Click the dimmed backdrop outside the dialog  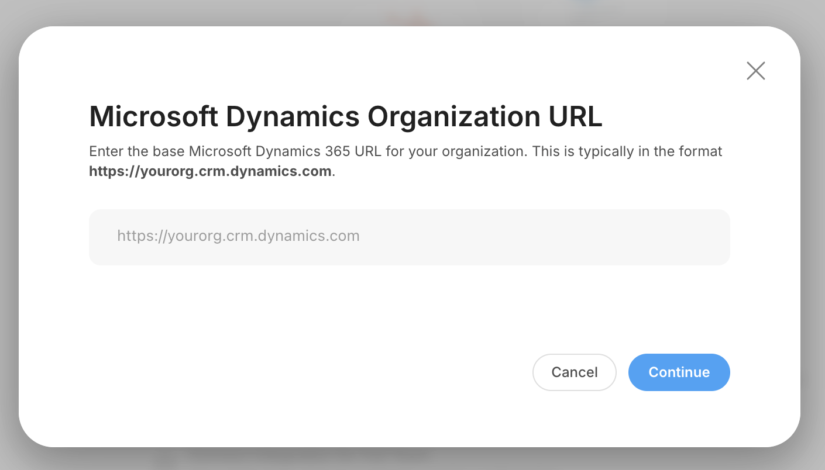[8, 234]
